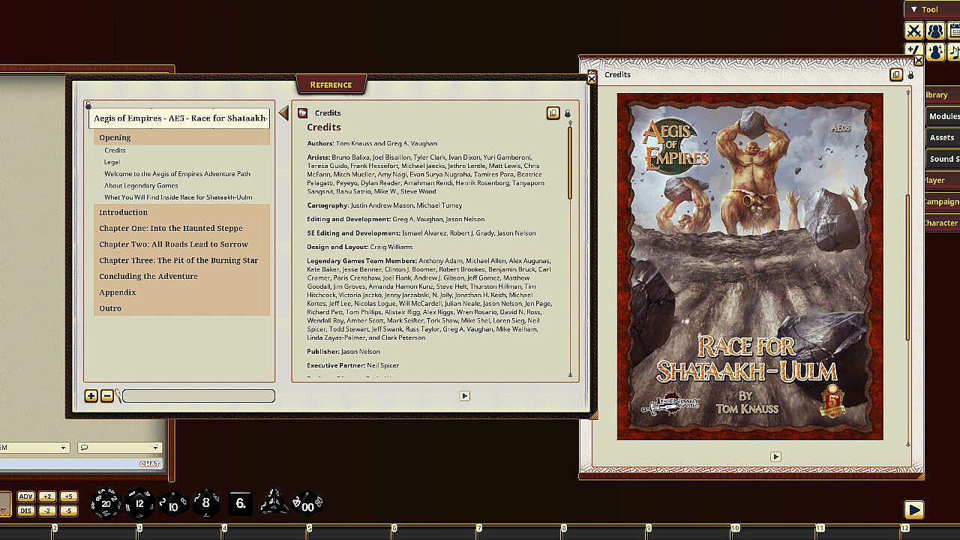Click the reference search input field

click(x=199, y=396)
